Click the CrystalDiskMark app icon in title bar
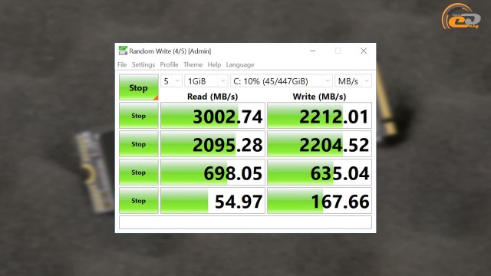Image resolution: width=491 pixels, height=276 pixels. click(x=123, y=51)
